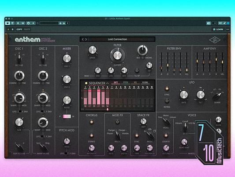Switch to Sequencer PITCH tab
This screenshot has height=177, width=235.
(x=126, y=82)
